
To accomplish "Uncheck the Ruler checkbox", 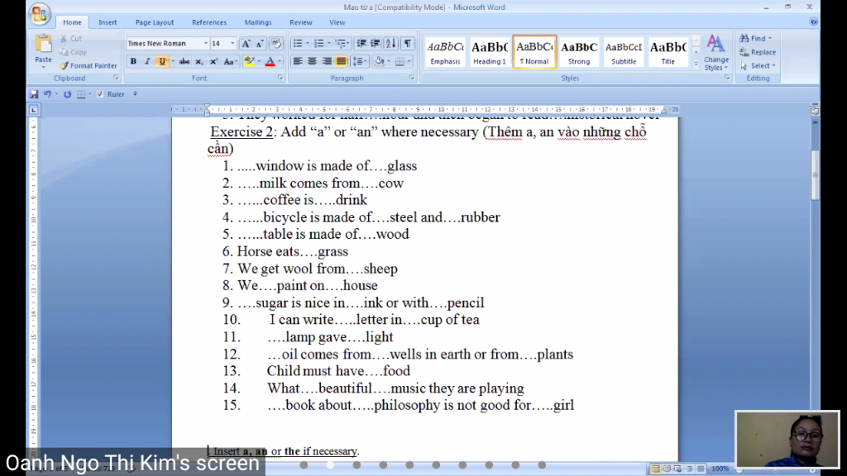I will [x=100, y=94].
